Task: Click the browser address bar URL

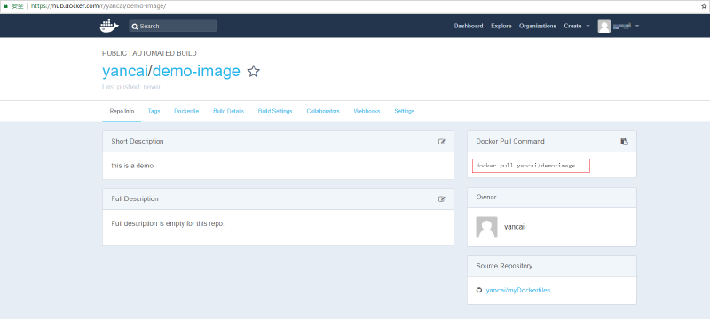Action: [99, 6]
